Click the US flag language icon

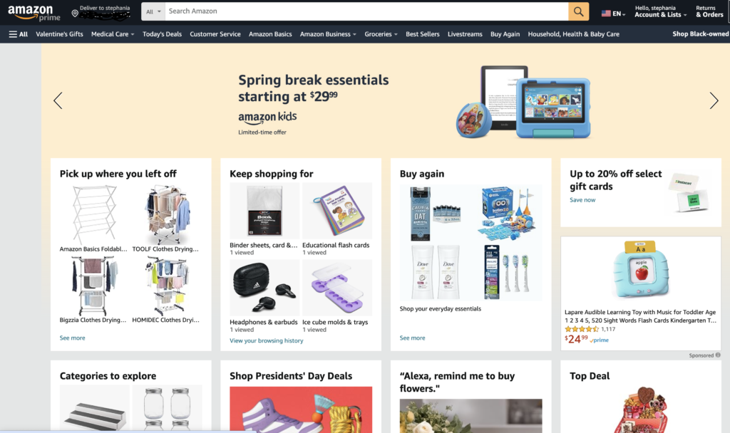pyautogui.click(x=606, y=14)
